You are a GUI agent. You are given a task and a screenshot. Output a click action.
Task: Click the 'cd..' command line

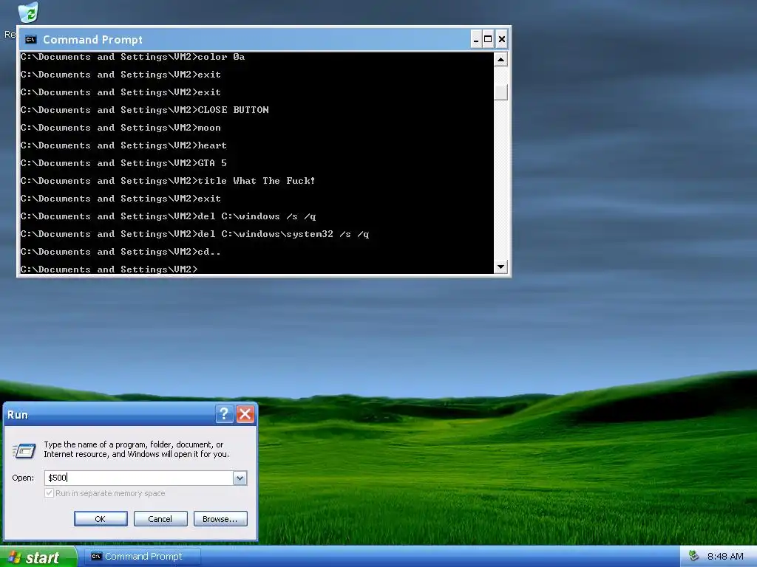(120, 252)
